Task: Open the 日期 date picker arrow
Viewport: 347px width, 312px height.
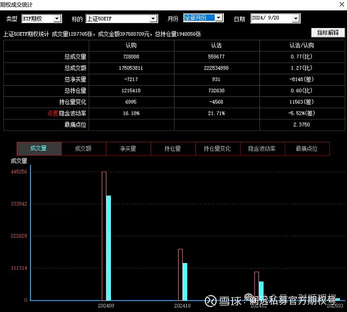Action: [x=296, y=18]
